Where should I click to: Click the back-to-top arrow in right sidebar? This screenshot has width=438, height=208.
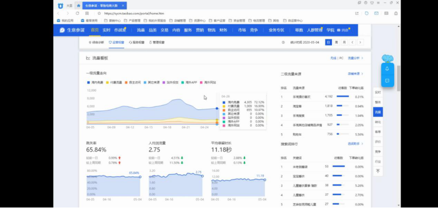378,171
